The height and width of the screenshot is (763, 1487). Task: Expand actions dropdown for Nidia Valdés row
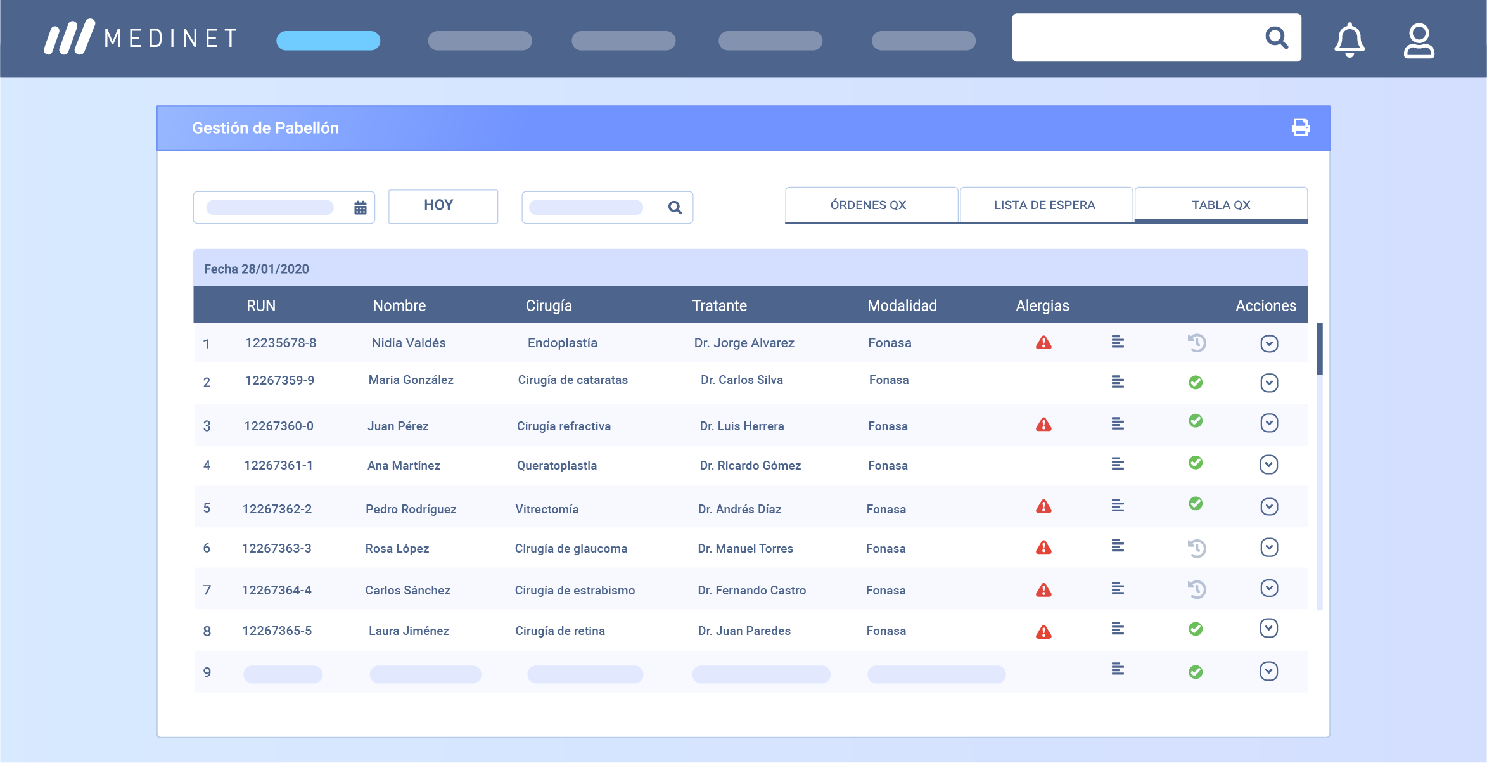tap(1269, 343)
